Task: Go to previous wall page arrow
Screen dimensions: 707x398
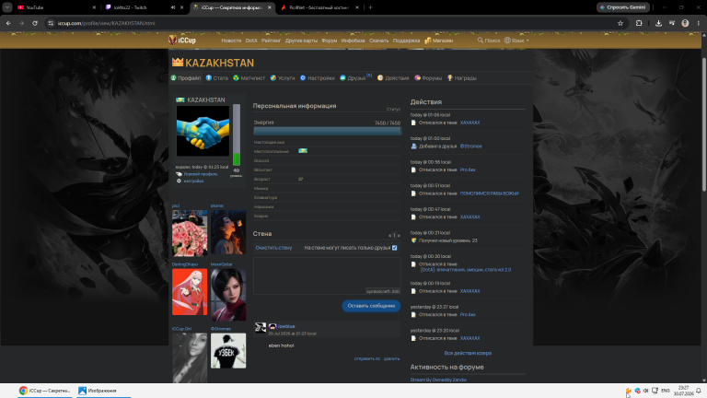Action: click(x=389, y=236)
